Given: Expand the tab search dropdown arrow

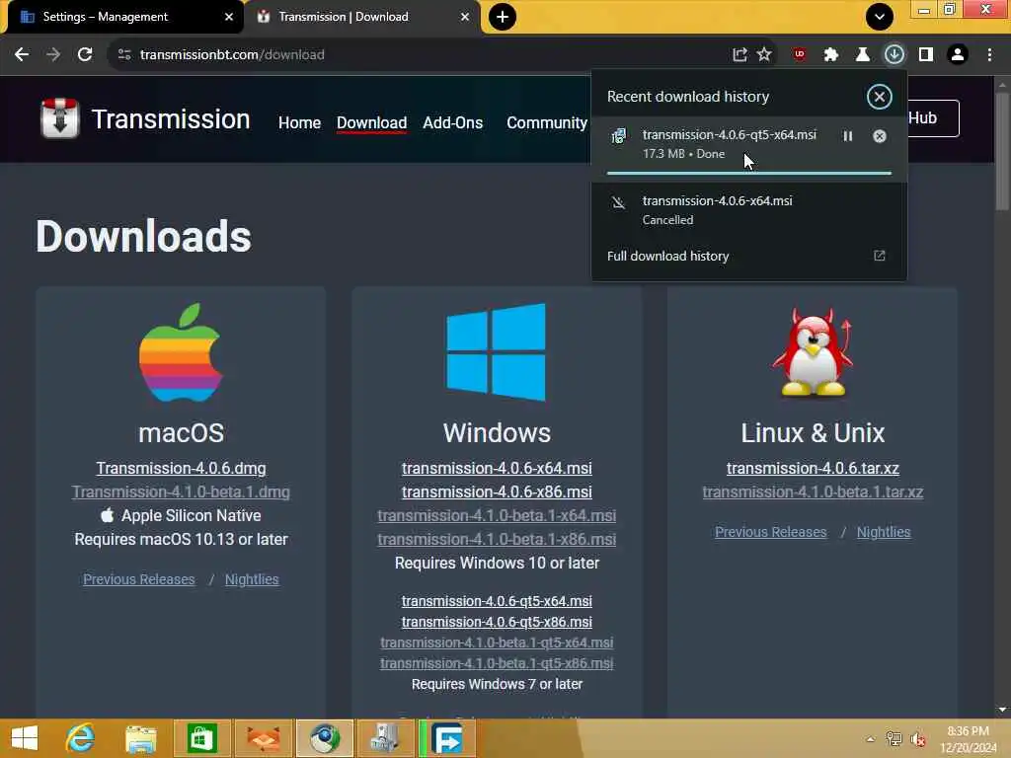Looking at the screenshot, I should pos(879,17).
